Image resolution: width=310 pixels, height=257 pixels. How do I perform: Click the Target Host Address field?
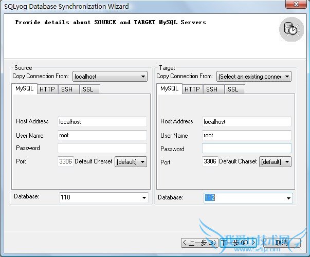(247, 122)
